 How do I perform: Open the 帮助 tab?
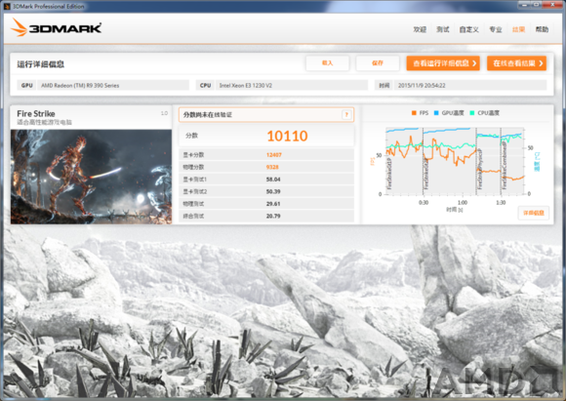pos(542,29)
